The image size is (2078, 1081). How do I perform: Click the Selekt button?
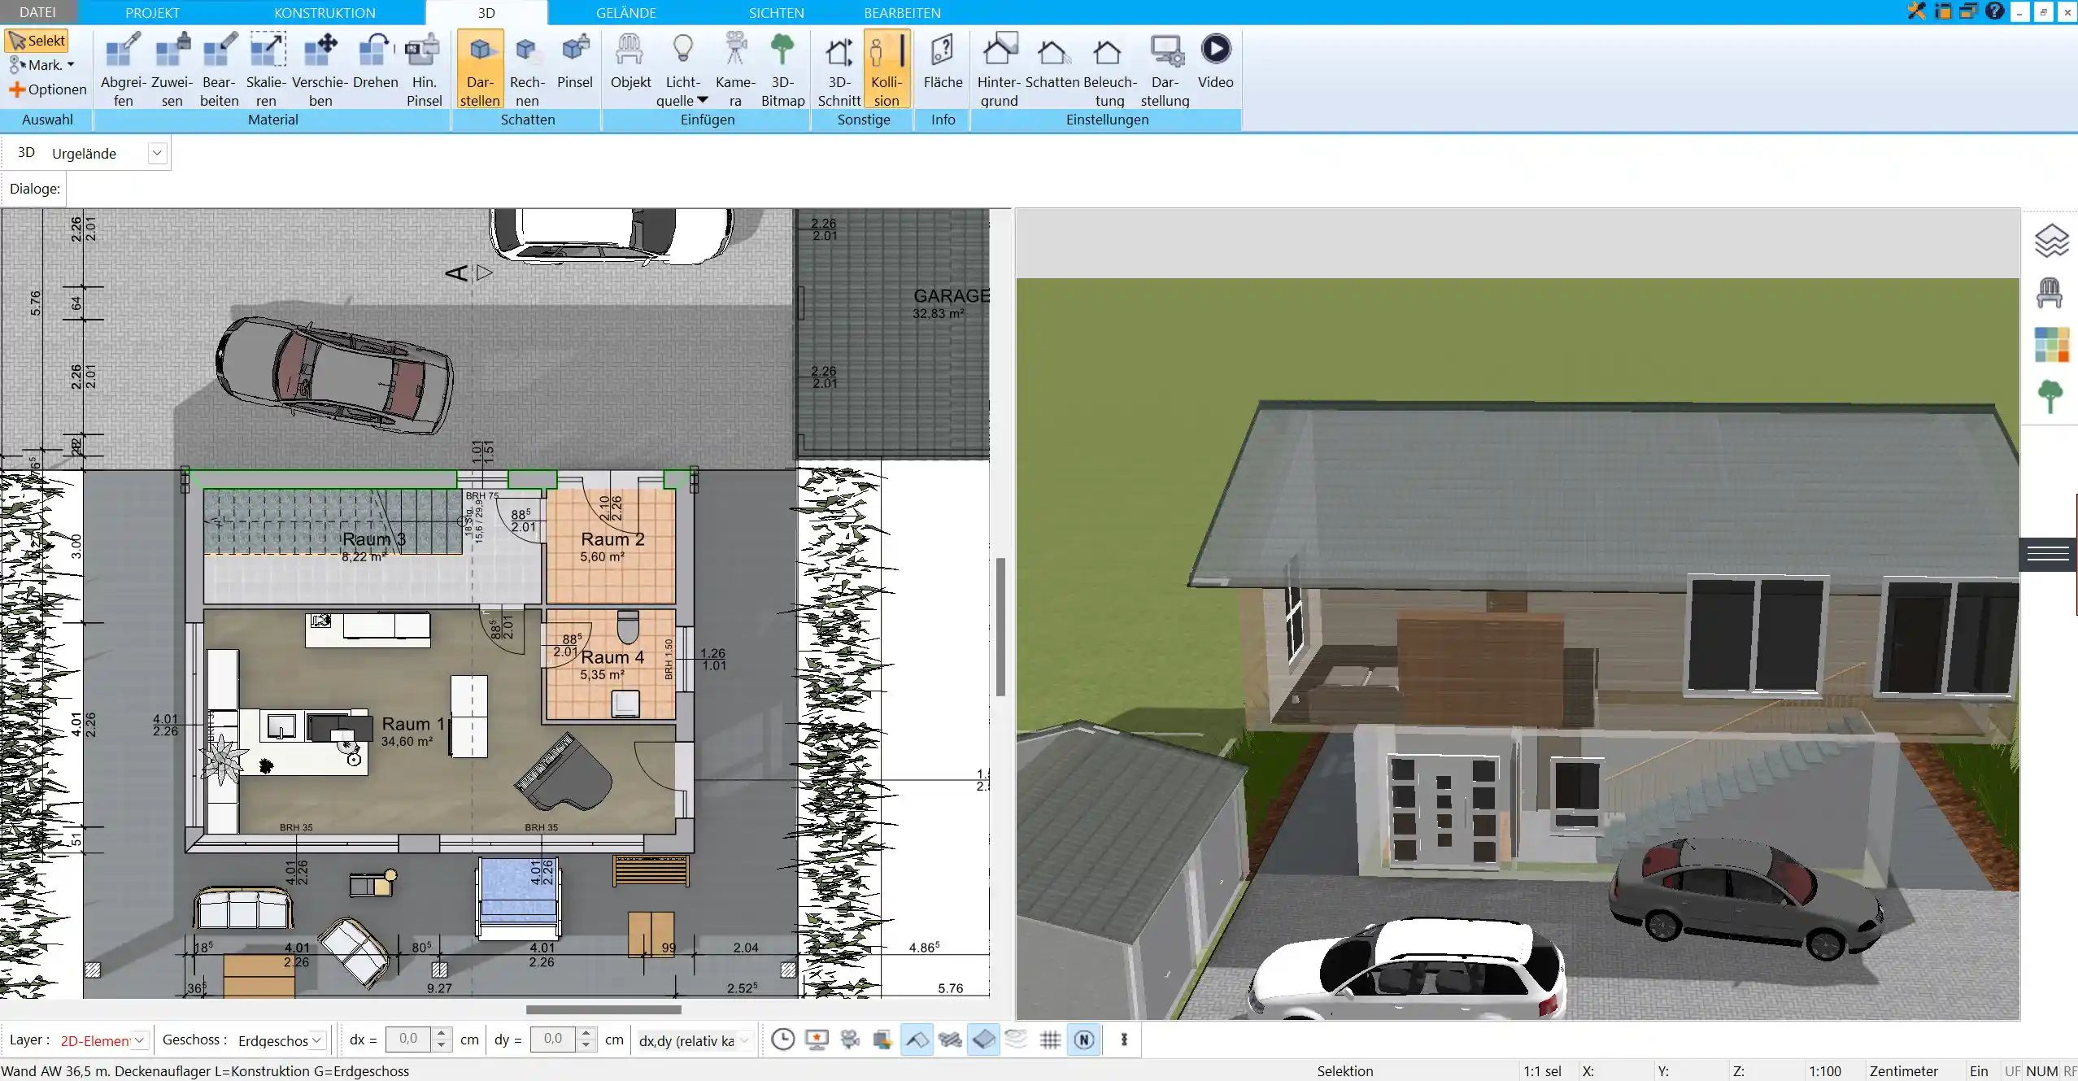coord(37,39)
